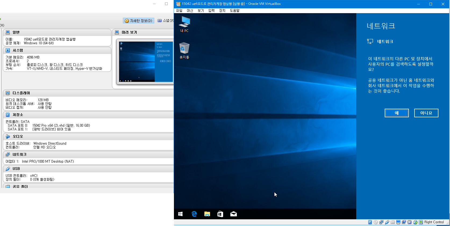Image resolution: width=450 pixels, height=226 pixels.
Task: Click the network adapters status icon
Action: (381, 222)
